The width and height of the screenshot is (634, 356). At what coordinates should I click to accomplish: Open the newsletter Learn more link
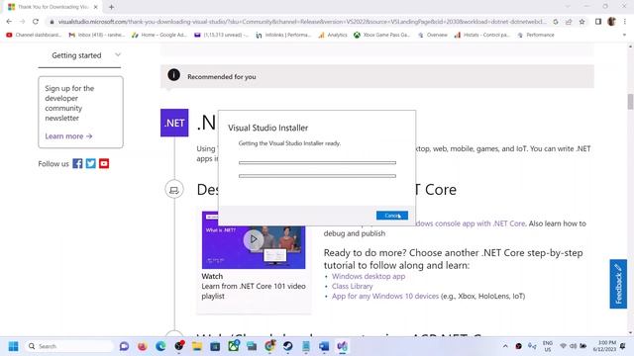pos(68,136)
